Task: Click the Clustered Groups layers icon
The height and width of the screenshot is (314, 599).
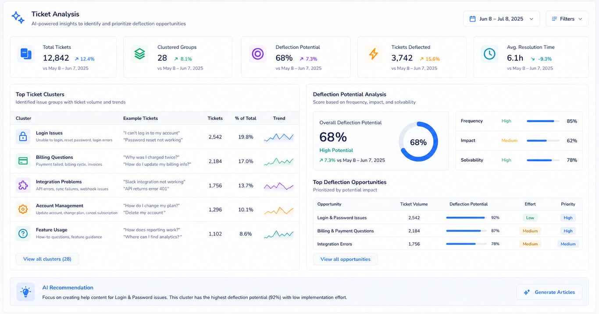Action: tap(139, 54)
